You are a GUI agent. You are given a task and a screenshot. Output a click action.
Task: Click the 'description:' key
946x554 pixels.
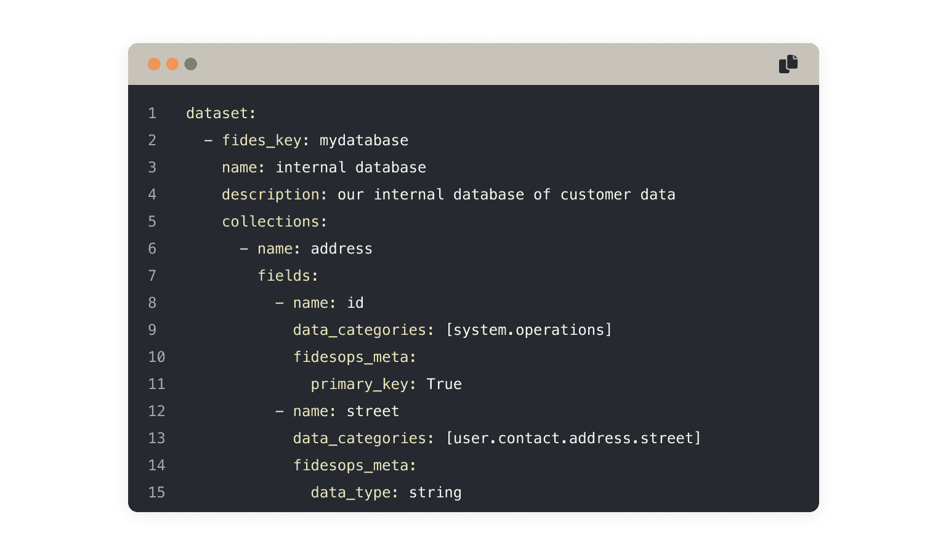point(275,195)
